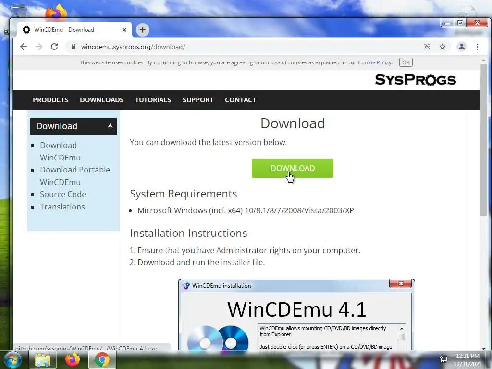Open the Source Code sidebar link
Image resolution: width=492 pixels, height=369 pixels.
pyautogui.click(x=63, y=194)
